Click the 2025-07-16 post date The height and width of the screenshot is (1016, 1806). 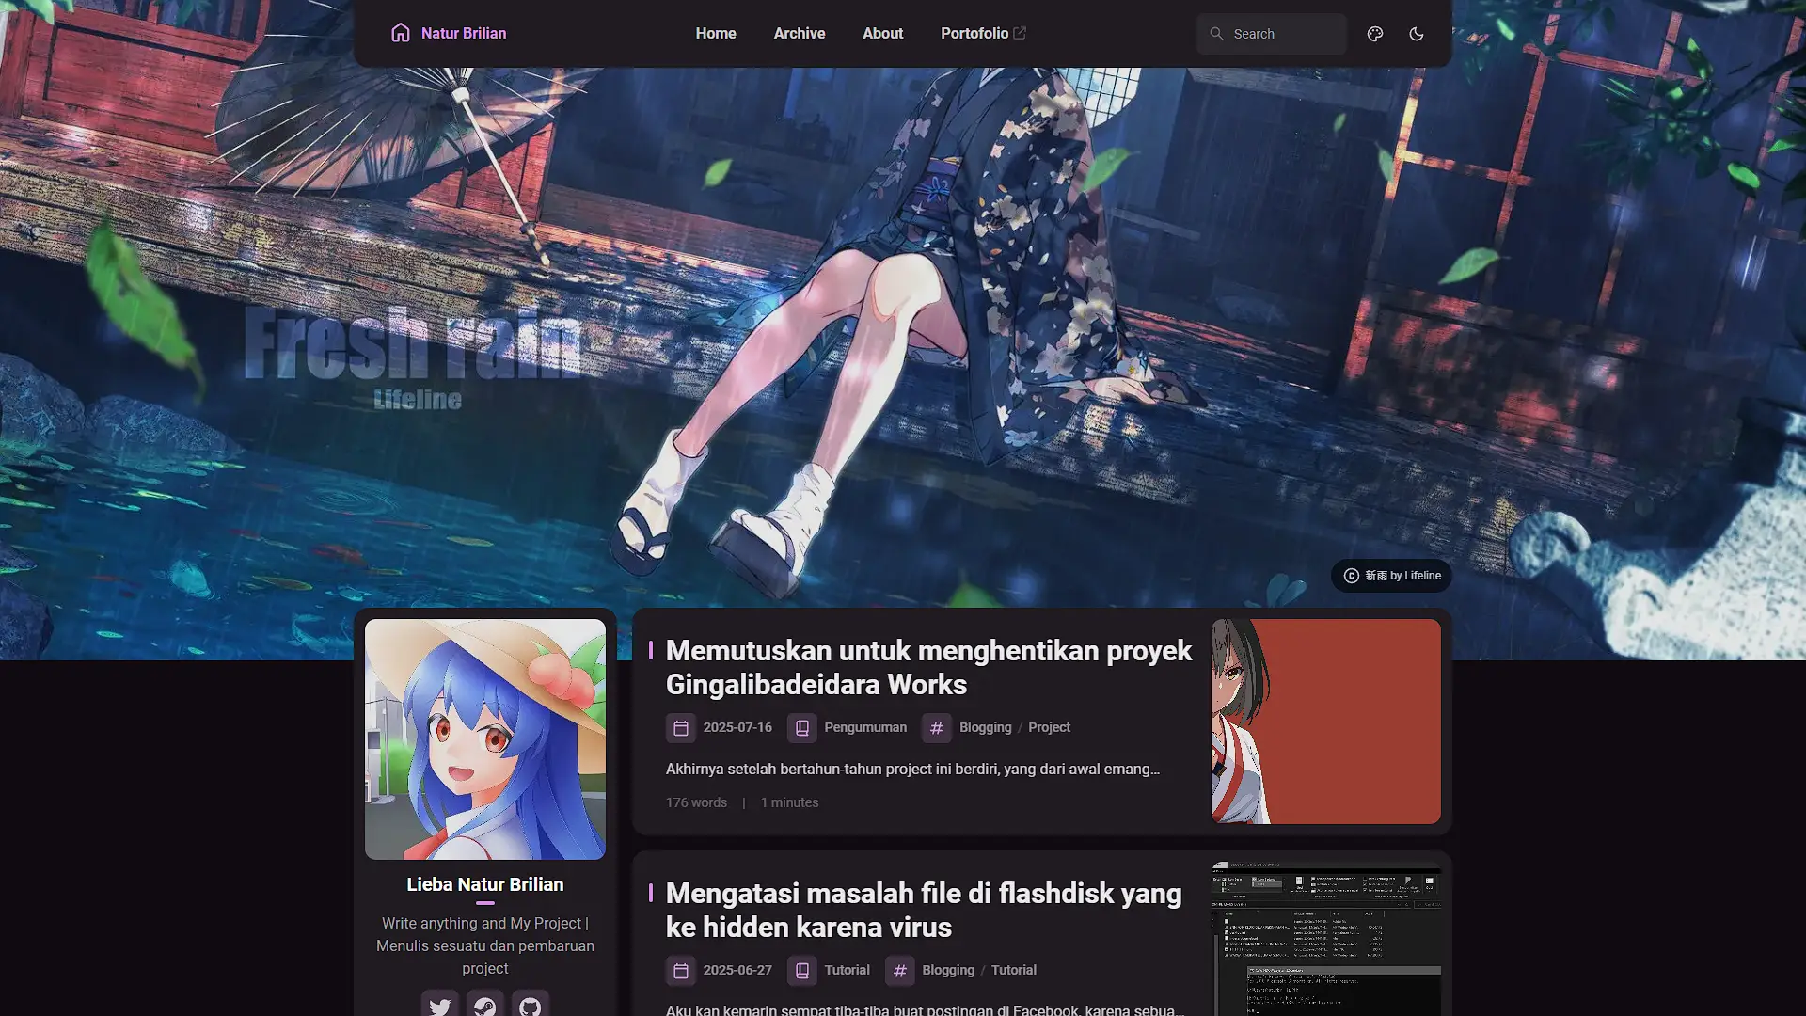click(737, 728)
